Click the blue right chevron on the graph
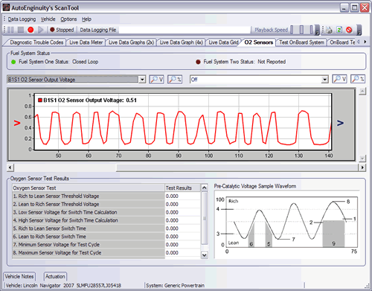Screen dimensions: 372x291 tap(340, 123)
